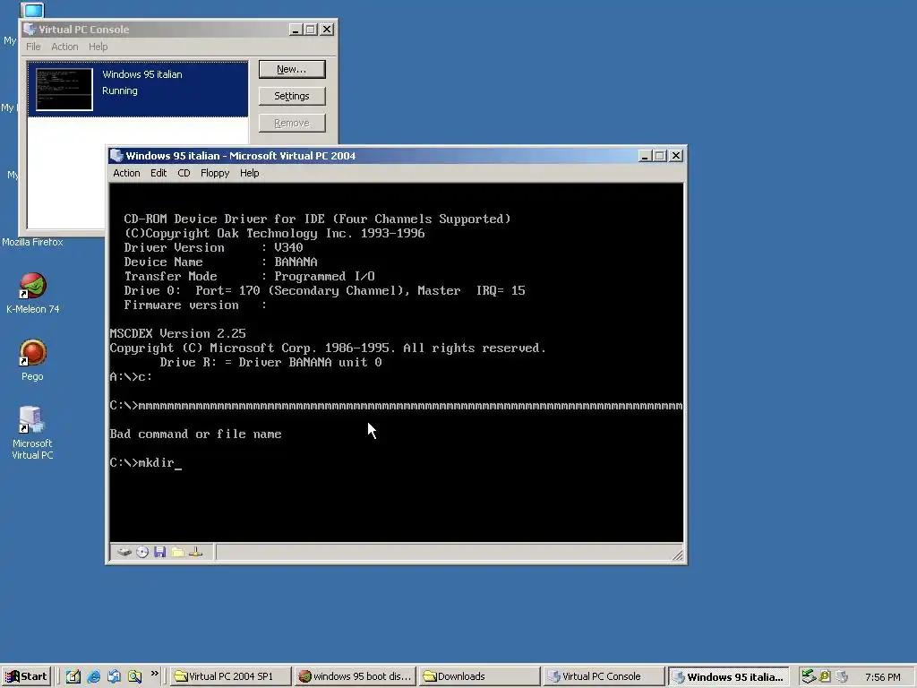Click the first Quick Launch icon

click(73, 676)
